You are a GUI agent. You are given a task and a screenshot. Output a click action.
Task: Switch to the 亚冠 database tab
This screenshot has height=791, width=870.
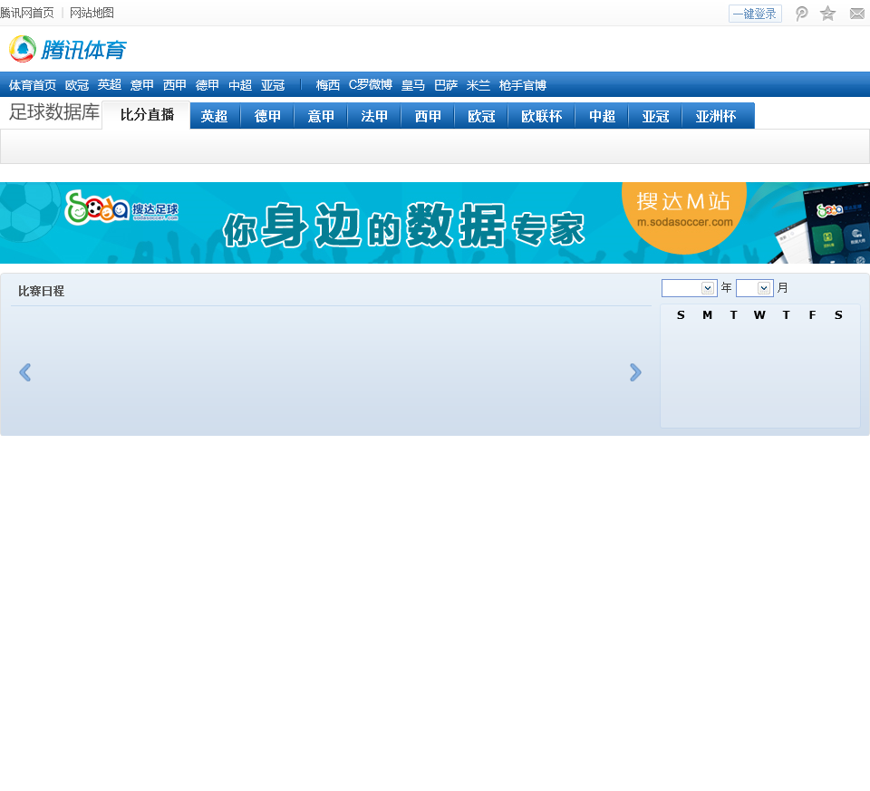pyautogui.click(x=655, y=116)
